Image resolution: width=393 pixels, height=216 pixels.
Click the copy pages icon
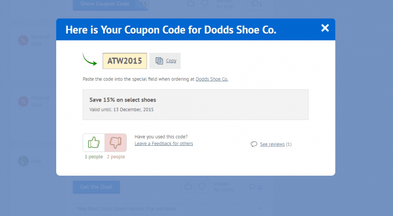pos(159,61)
